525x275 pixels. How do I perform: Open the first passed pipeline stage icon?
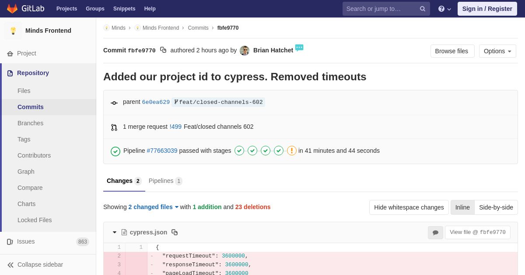tap(239, 151)
